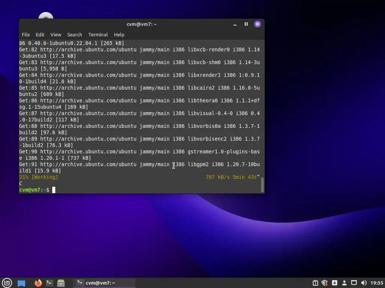The width and height of the screenshot is (385, 288).
Task: Minimize the cvm@vm7 terminal window
Action: coord(235,24)
